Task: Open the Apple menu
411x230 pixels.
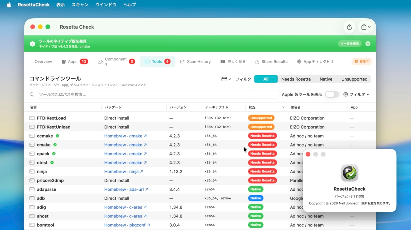Action: (x=9, y=5)
